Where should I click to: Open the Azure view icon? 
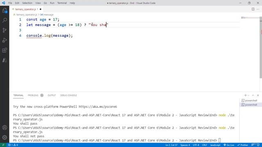click(5, 60)
